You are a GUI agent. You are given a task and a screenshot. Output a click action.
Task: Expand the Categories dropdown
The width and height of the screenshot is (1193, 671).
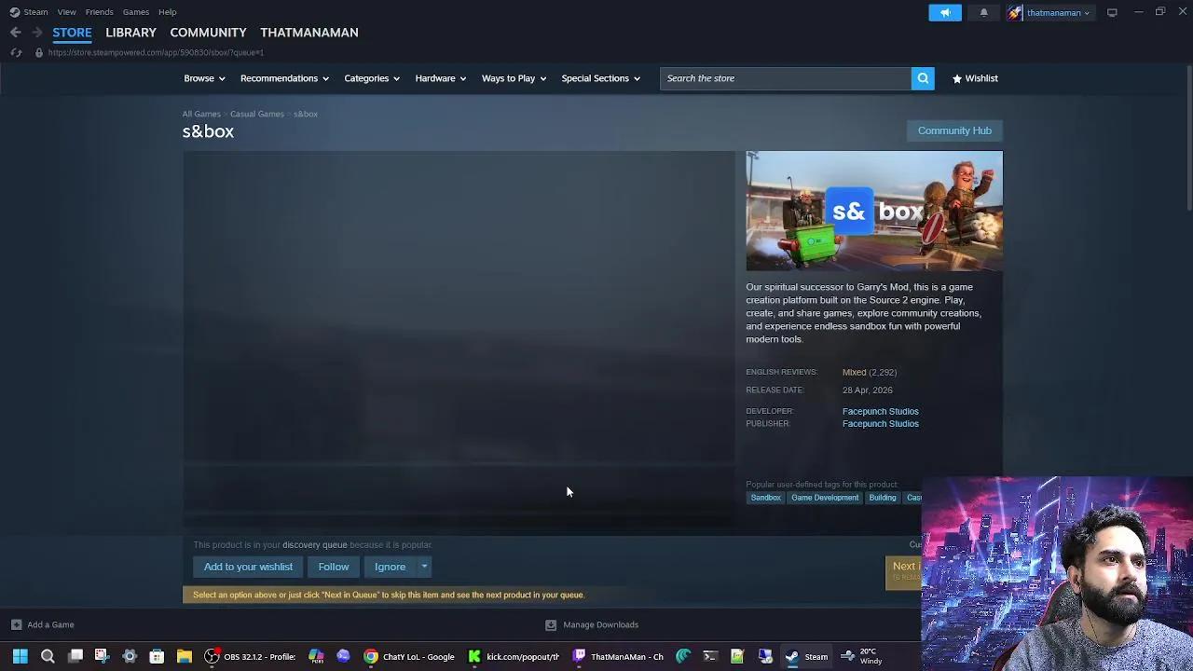pyautogui.click(x=372, y=78)
